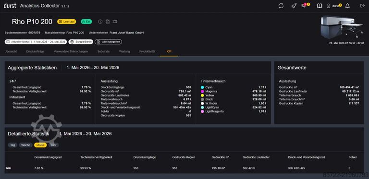The width and height of the screenshot is (369, 179).
Task: Select the Monat period toggle
Action: click(40, 145)
